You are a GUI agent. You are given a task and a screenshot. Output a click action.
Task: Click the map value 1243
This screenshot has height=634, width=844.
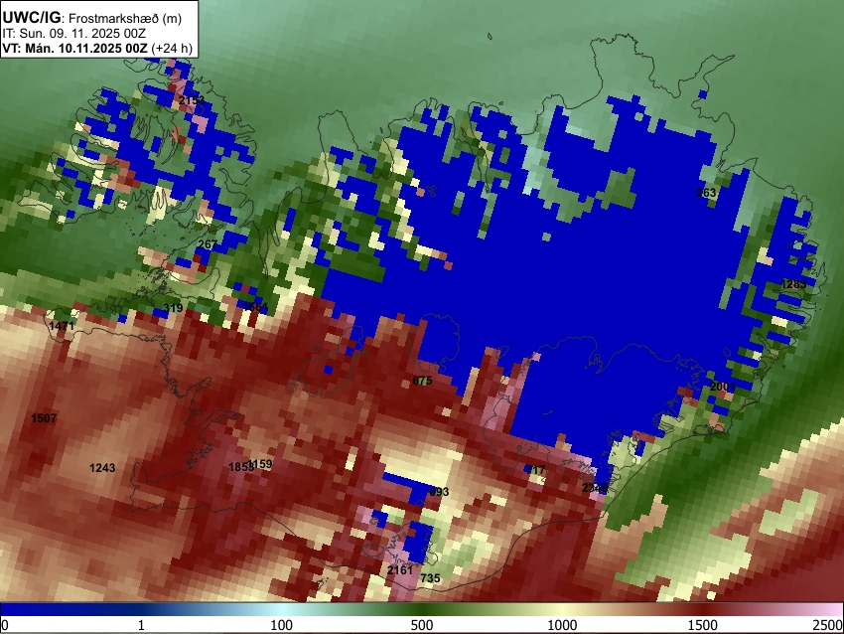102,468
